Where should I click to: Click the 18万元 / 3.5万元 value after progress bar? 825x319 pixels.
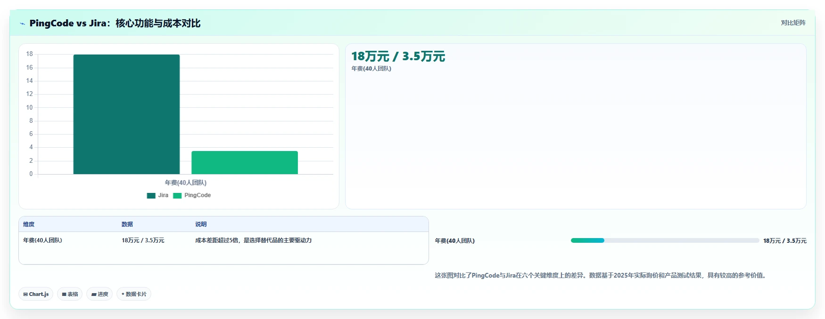(x=785, y=241)
